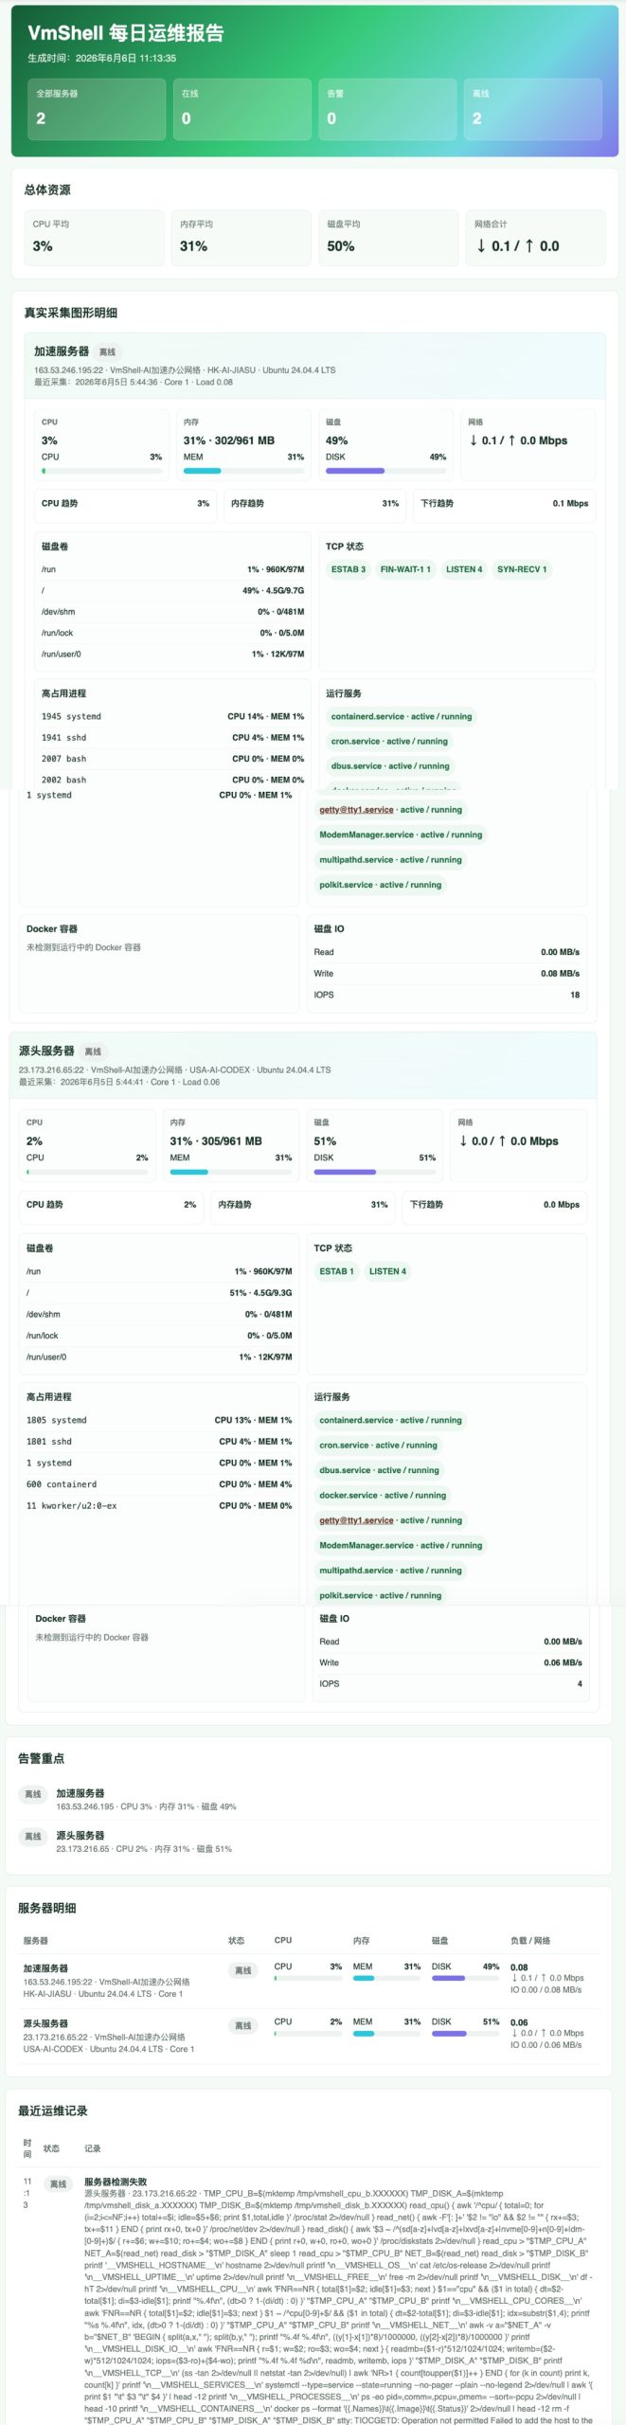Click the 内存平均 31% card

[241, 238]
